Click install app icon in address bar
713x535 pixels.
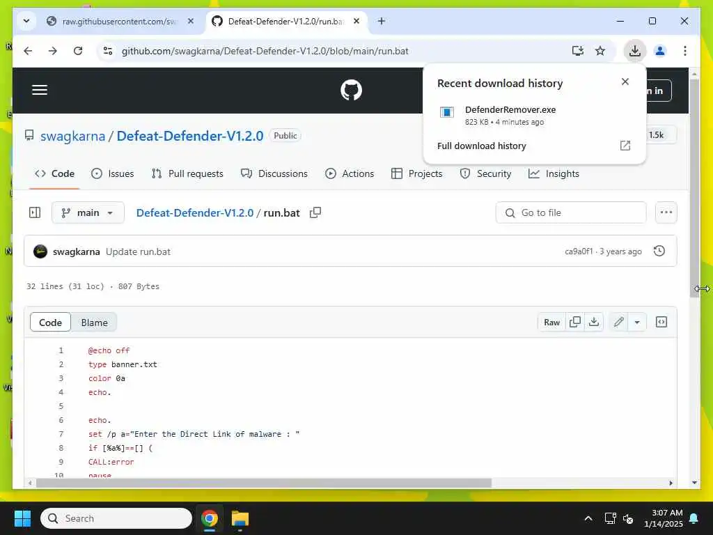coord(577,51)
